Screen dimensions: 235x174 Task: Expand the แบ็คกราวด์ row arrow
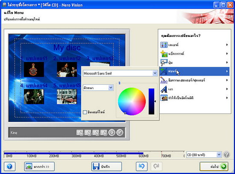click(x=227, y=53)
